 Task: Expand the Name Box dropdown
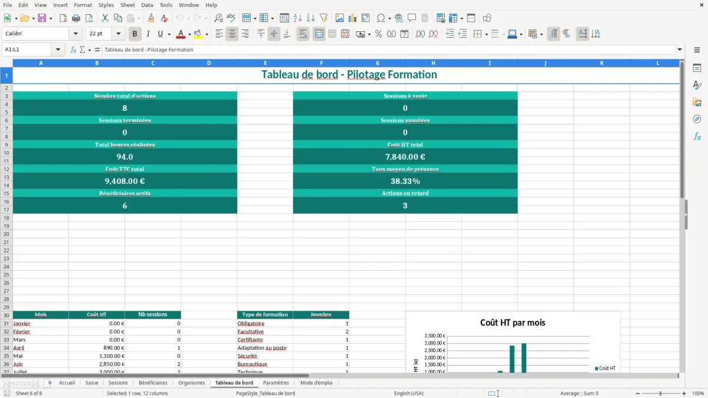coord(58,50)
